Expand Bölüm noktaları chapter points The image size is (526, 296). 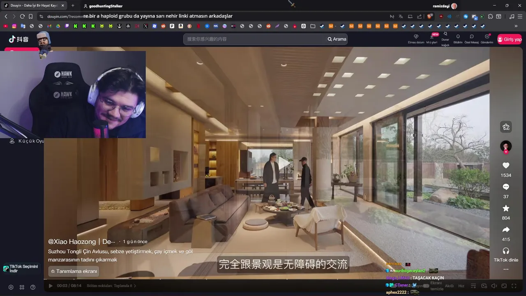click(111, 286)
